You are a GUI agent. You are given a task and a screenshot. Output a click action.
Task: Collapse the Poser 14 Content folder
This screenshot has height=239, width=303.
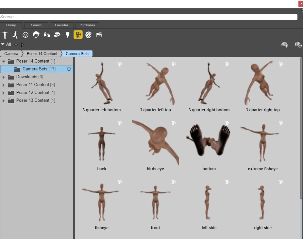tap(4, 61)
